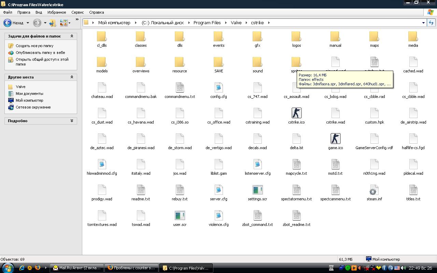Screen dimensions: 437x273
Task: Select the user.scr file icon
Action: point(180,215)
